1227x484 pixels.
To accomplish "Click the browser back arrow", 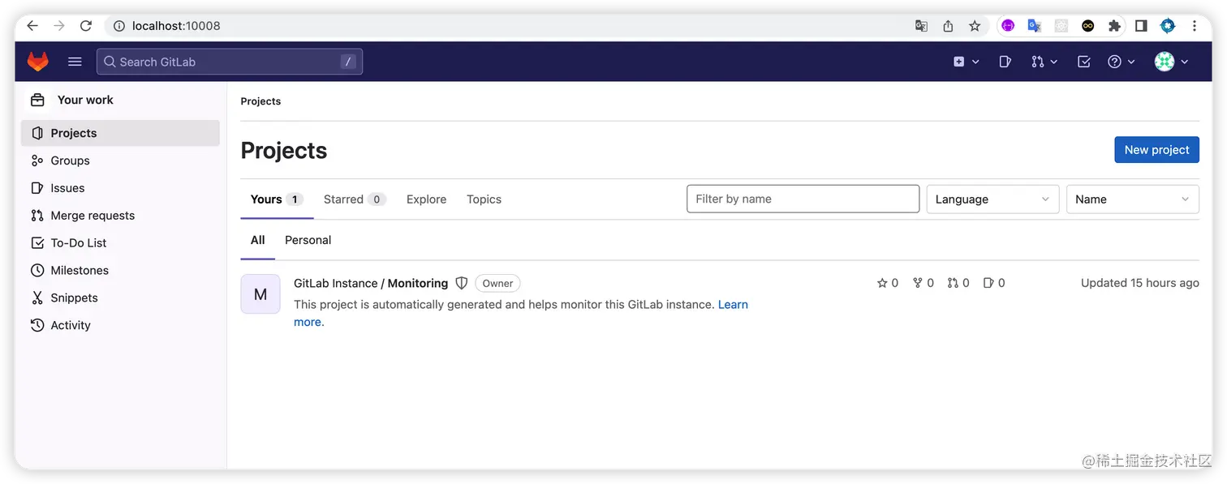I will [x=32, y=26].
